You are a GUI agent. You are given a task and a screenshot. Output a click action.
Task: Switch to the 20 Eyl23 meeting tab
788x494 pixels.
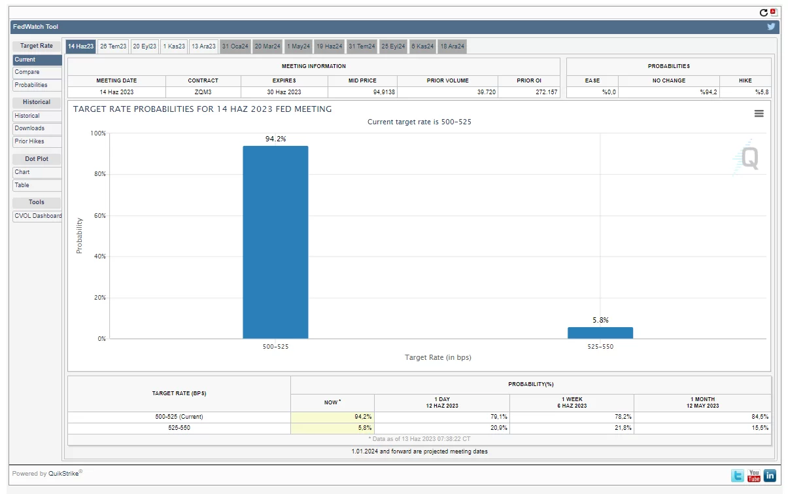pos(145,46)
